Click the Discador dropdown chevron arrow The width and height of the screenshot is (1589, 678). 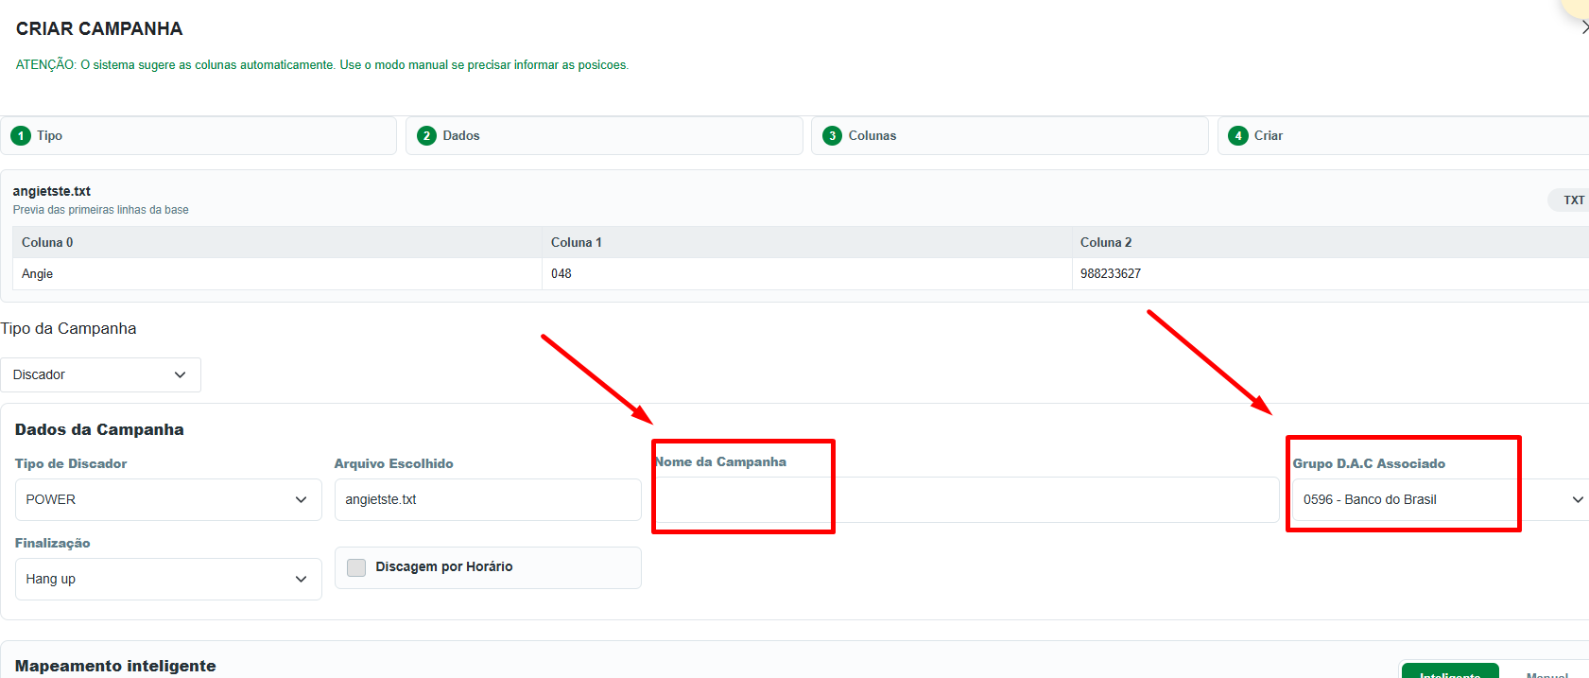pos(180,375)
